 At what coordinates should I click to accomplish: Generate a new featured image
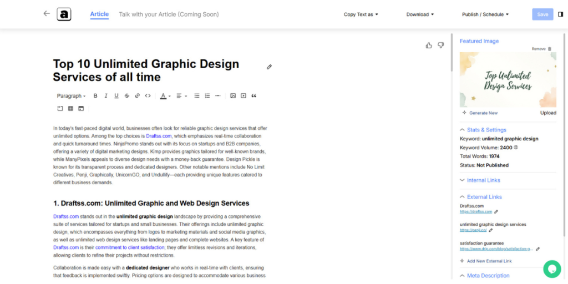[x=480, y=113]
